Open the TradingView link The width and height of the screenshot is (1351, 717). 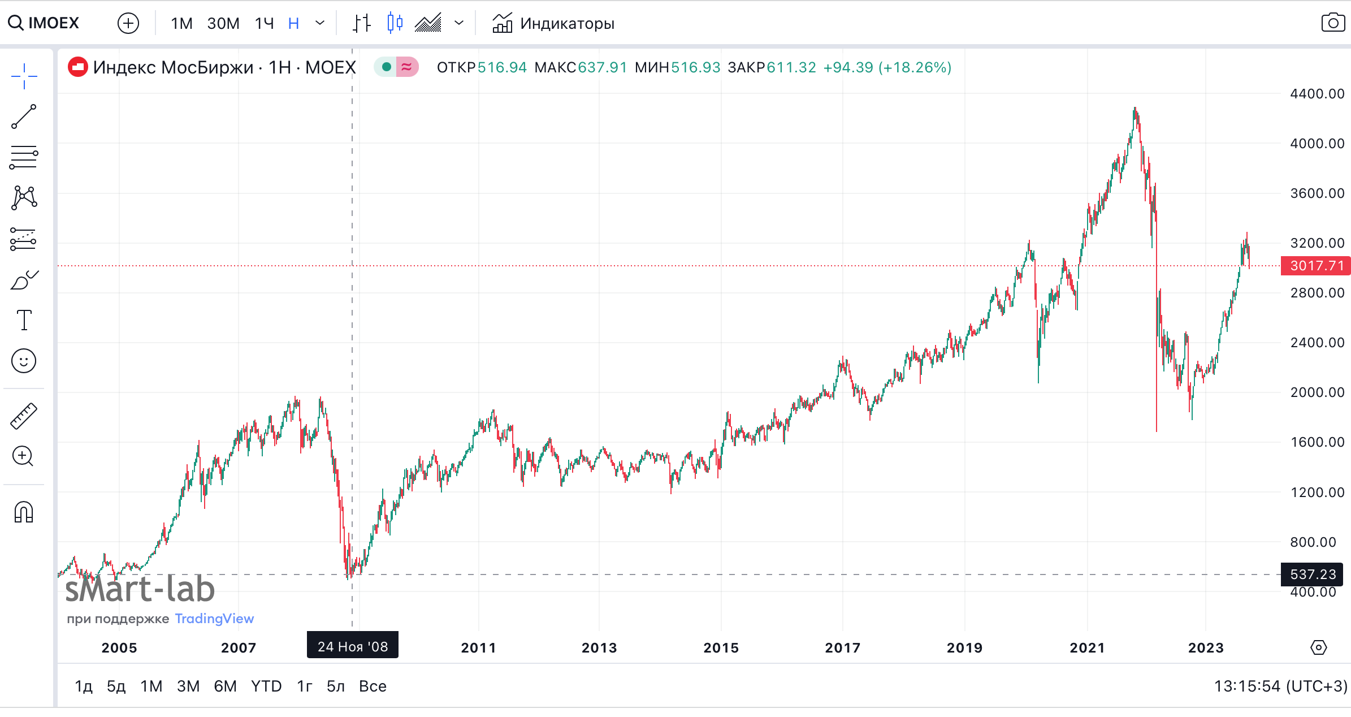(x=214, y=619)
